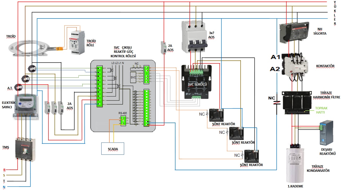The height and width of the screenshot is (190, 341).
Task: Select the topmost current transformer ring
Action: click(32, 69)
